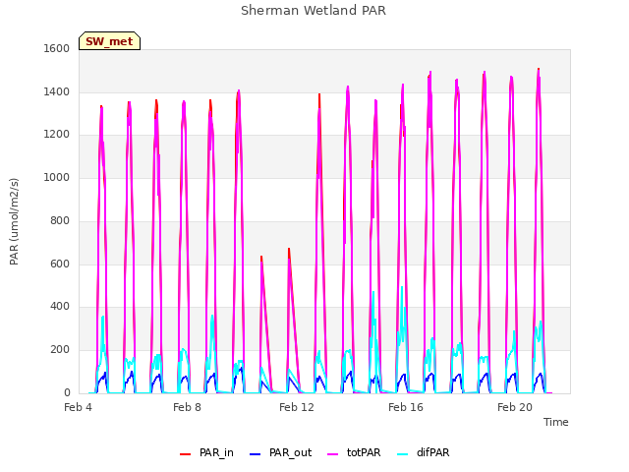Screen dimensions: 629x472
Task: Click the x-axis label Time
Action: pyautogui.click(x=556, y=422)
